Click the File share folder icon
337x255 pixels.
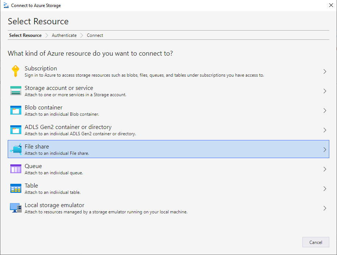[x=16, y=149]
